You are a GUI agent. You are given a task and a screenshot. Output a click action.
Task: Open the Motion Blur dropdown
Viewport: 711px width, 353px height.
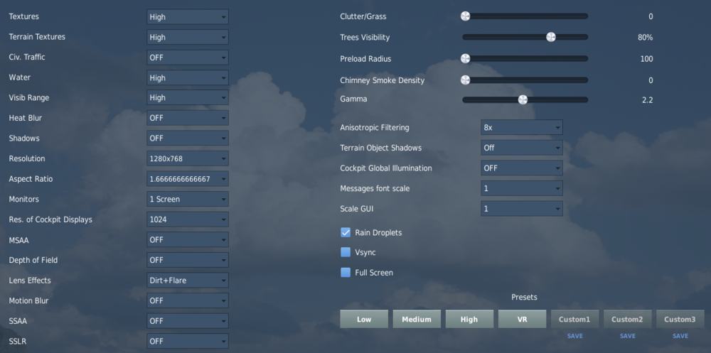(x=187, y=300)
